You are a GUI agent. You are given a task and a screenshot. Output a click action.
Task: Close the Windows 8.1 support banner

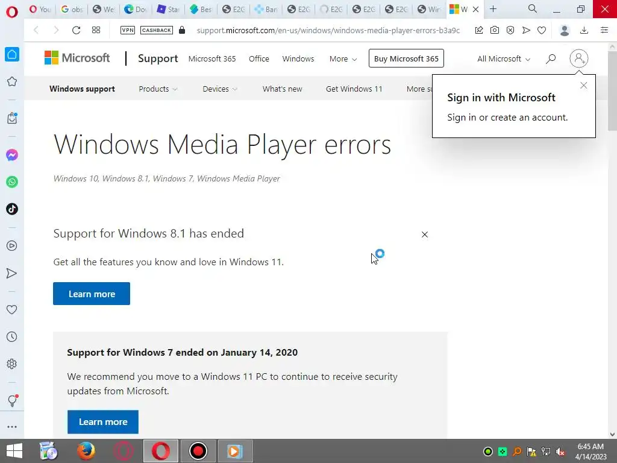425,235
